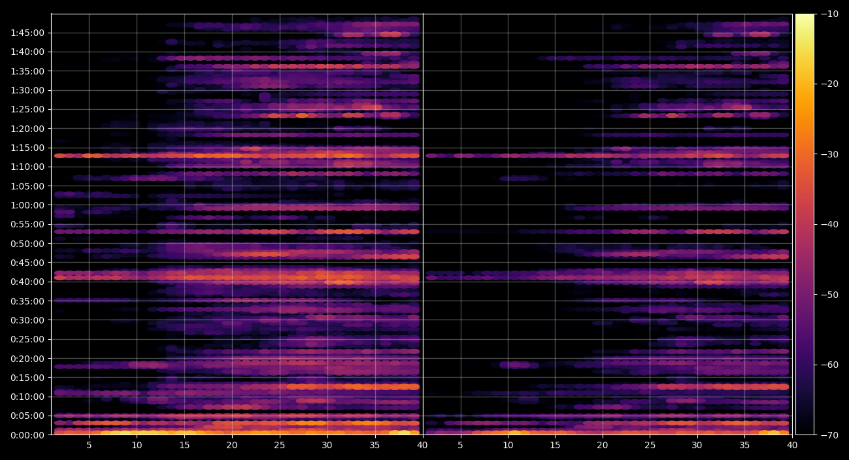This screenshot has width=849, height=460.
Task: Select the 0:55:00 time label
Action: tap(27, 224)
